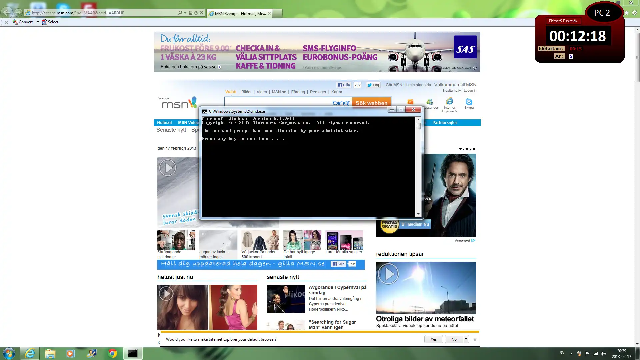The width and height of the screenshot is (640, 360).
Task: Open the No button dropdown arrow
Action: [466, 339]
